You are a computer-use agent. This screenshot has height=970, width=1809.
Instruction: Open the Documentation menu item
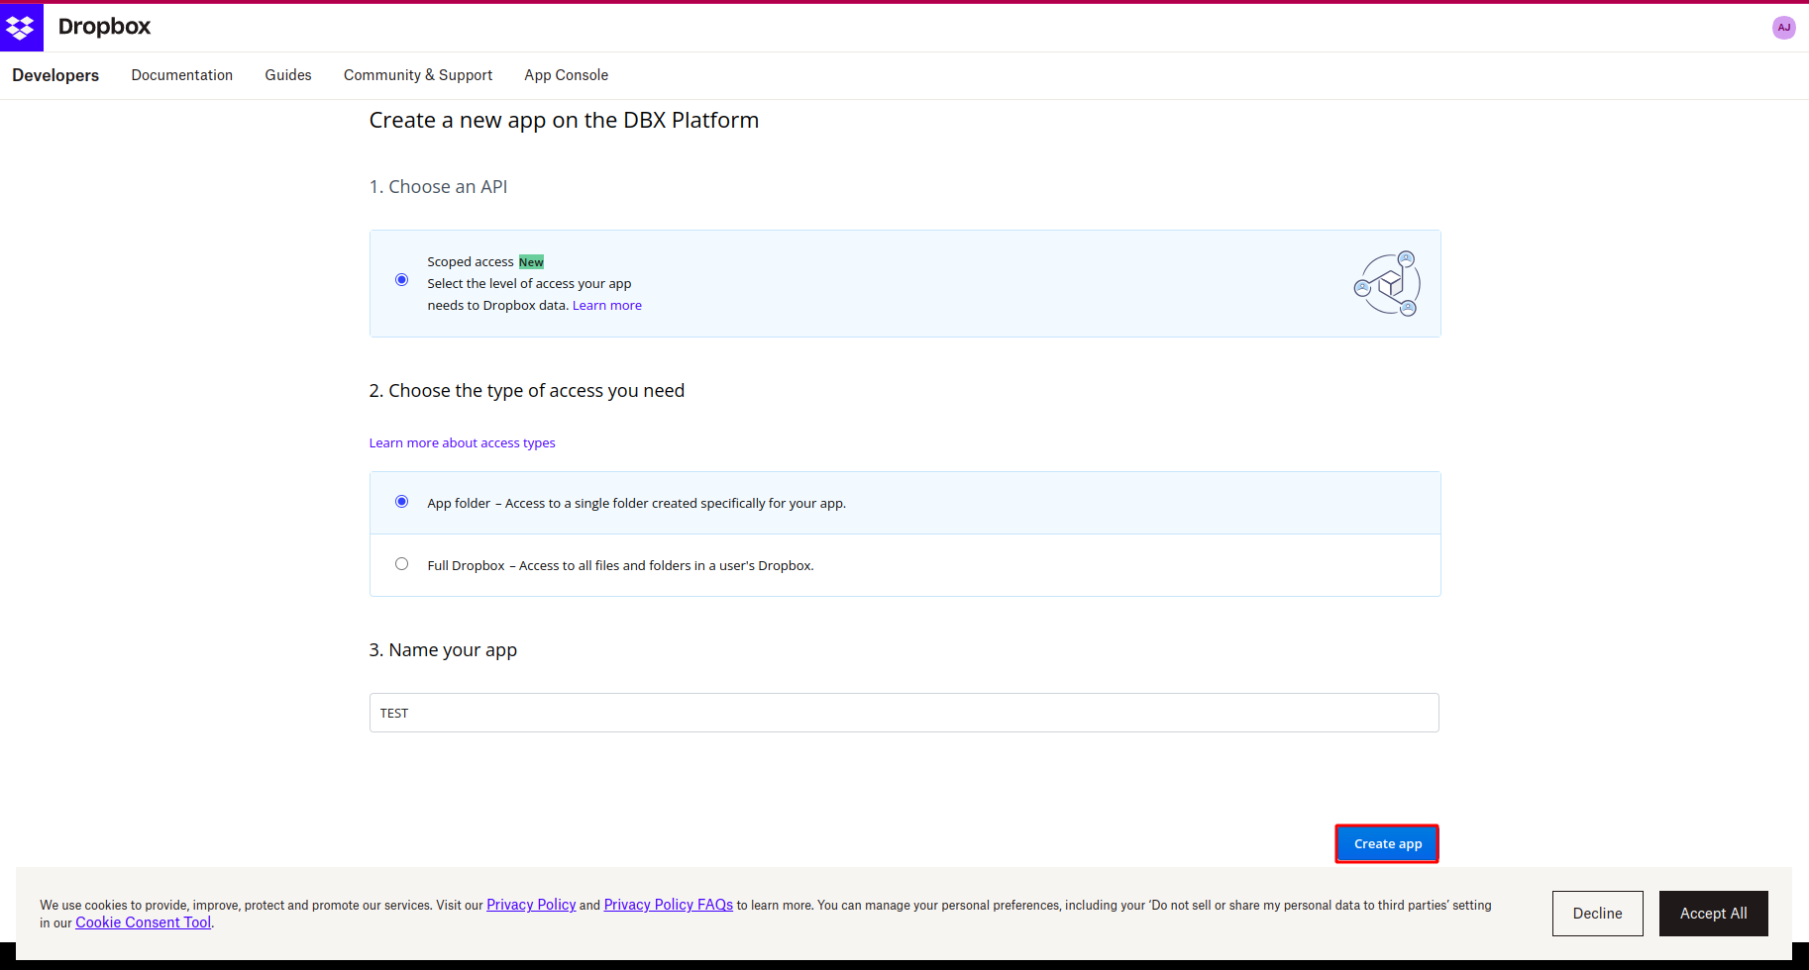coord(182,75)
